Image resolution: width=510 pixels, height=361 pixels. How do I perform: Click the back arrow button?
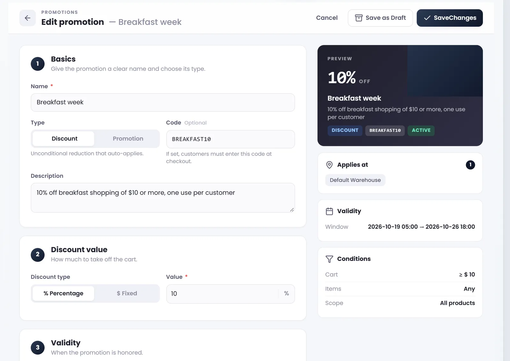pyautogui.click(x=27, y=18)
